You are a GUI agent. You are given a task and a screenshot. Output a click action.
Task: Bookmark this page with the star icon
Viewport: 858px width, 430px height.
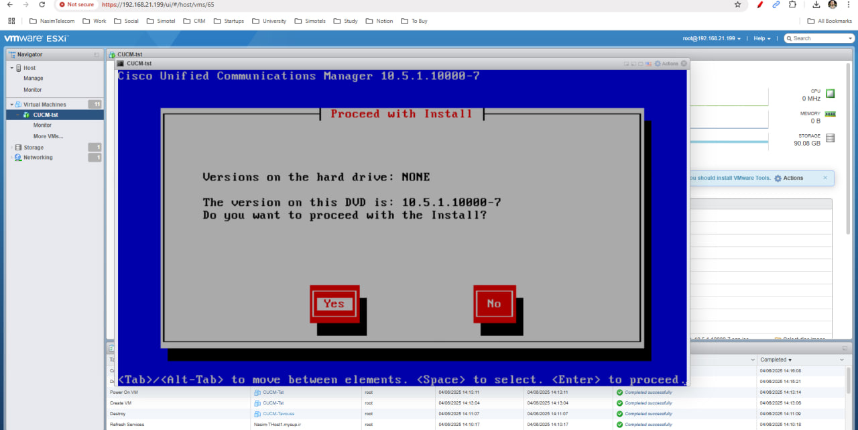coord(738,4)
